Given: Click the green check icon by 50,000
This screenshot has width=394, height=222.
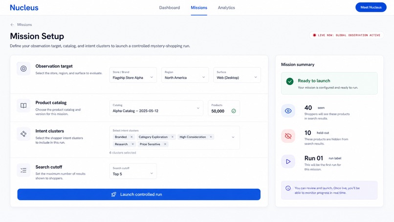Looking at the screenshot, I should pos(234,111).
